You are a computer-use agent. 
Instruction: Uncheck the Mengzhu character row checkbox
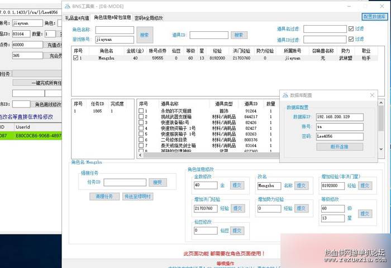pos(75,58)
